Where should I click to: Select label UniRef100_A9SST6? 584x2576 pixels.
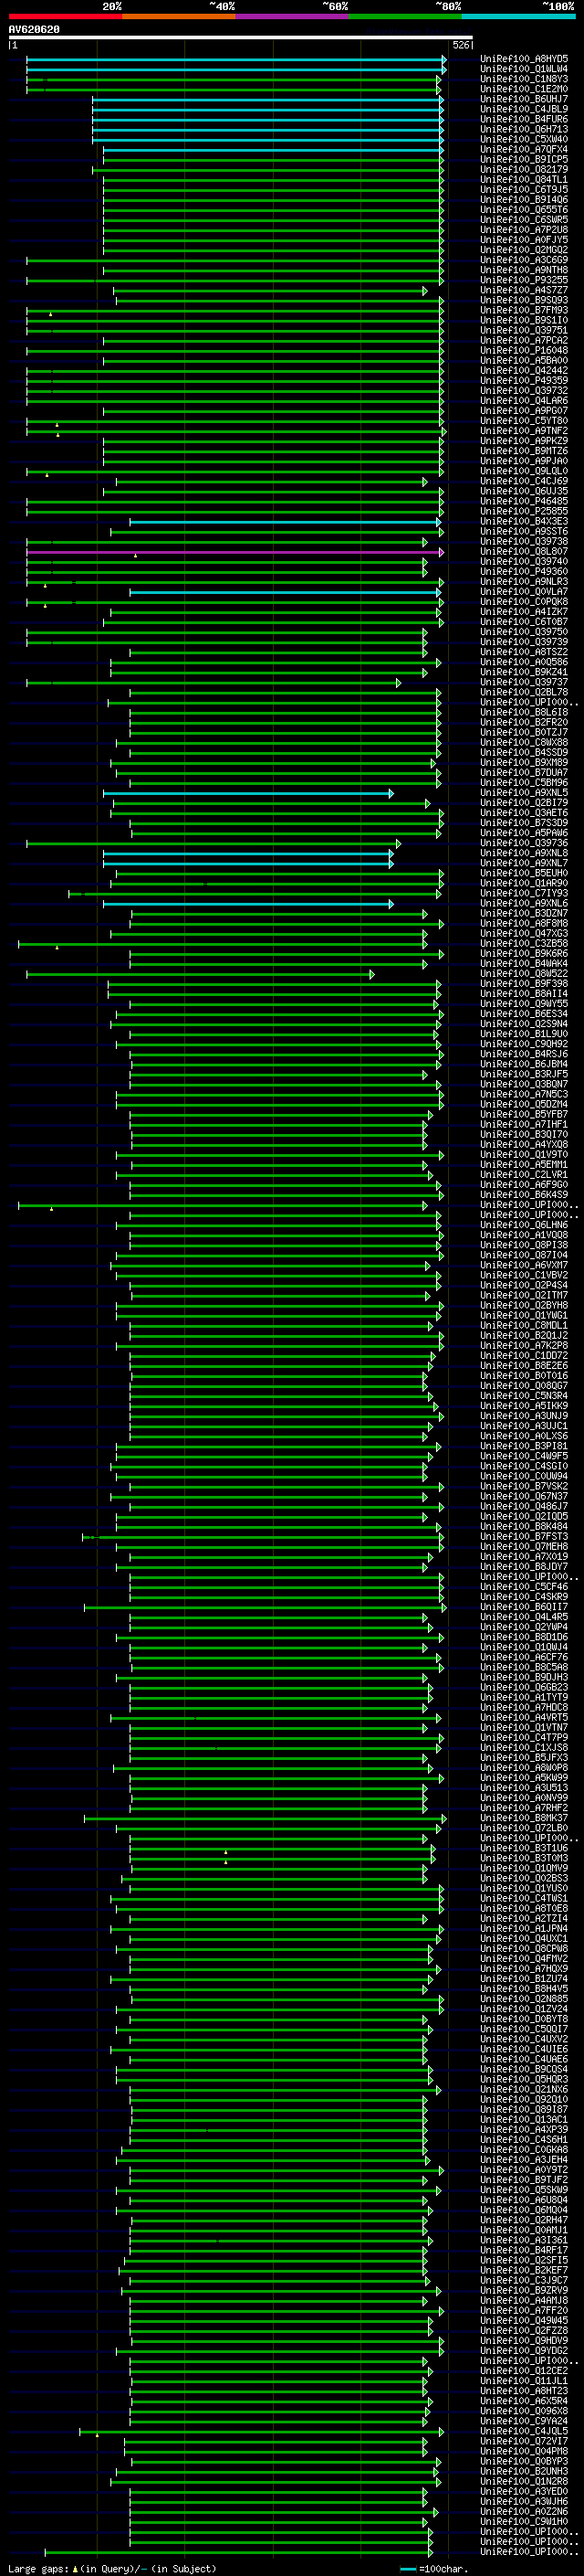click(x=524, y=531)
